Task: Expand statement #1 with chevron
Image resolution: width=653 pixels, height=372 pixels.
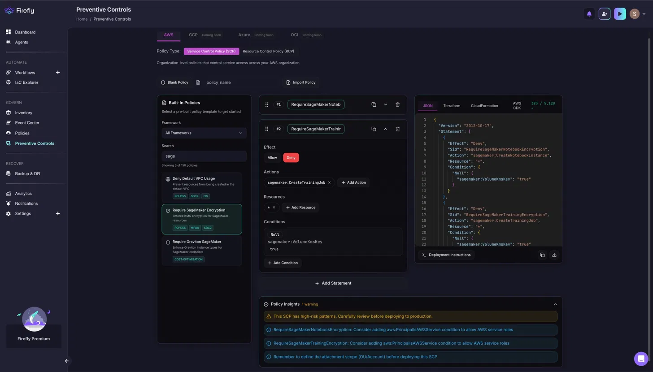Action: point(385,104)
